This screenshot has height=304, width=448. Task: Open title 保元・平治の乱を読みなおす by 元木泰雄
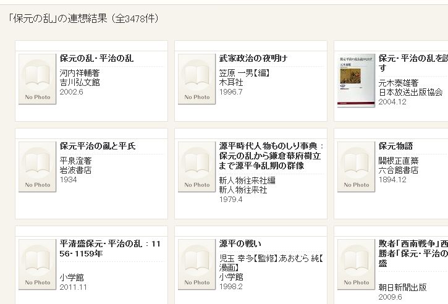[x=413, y=63]
